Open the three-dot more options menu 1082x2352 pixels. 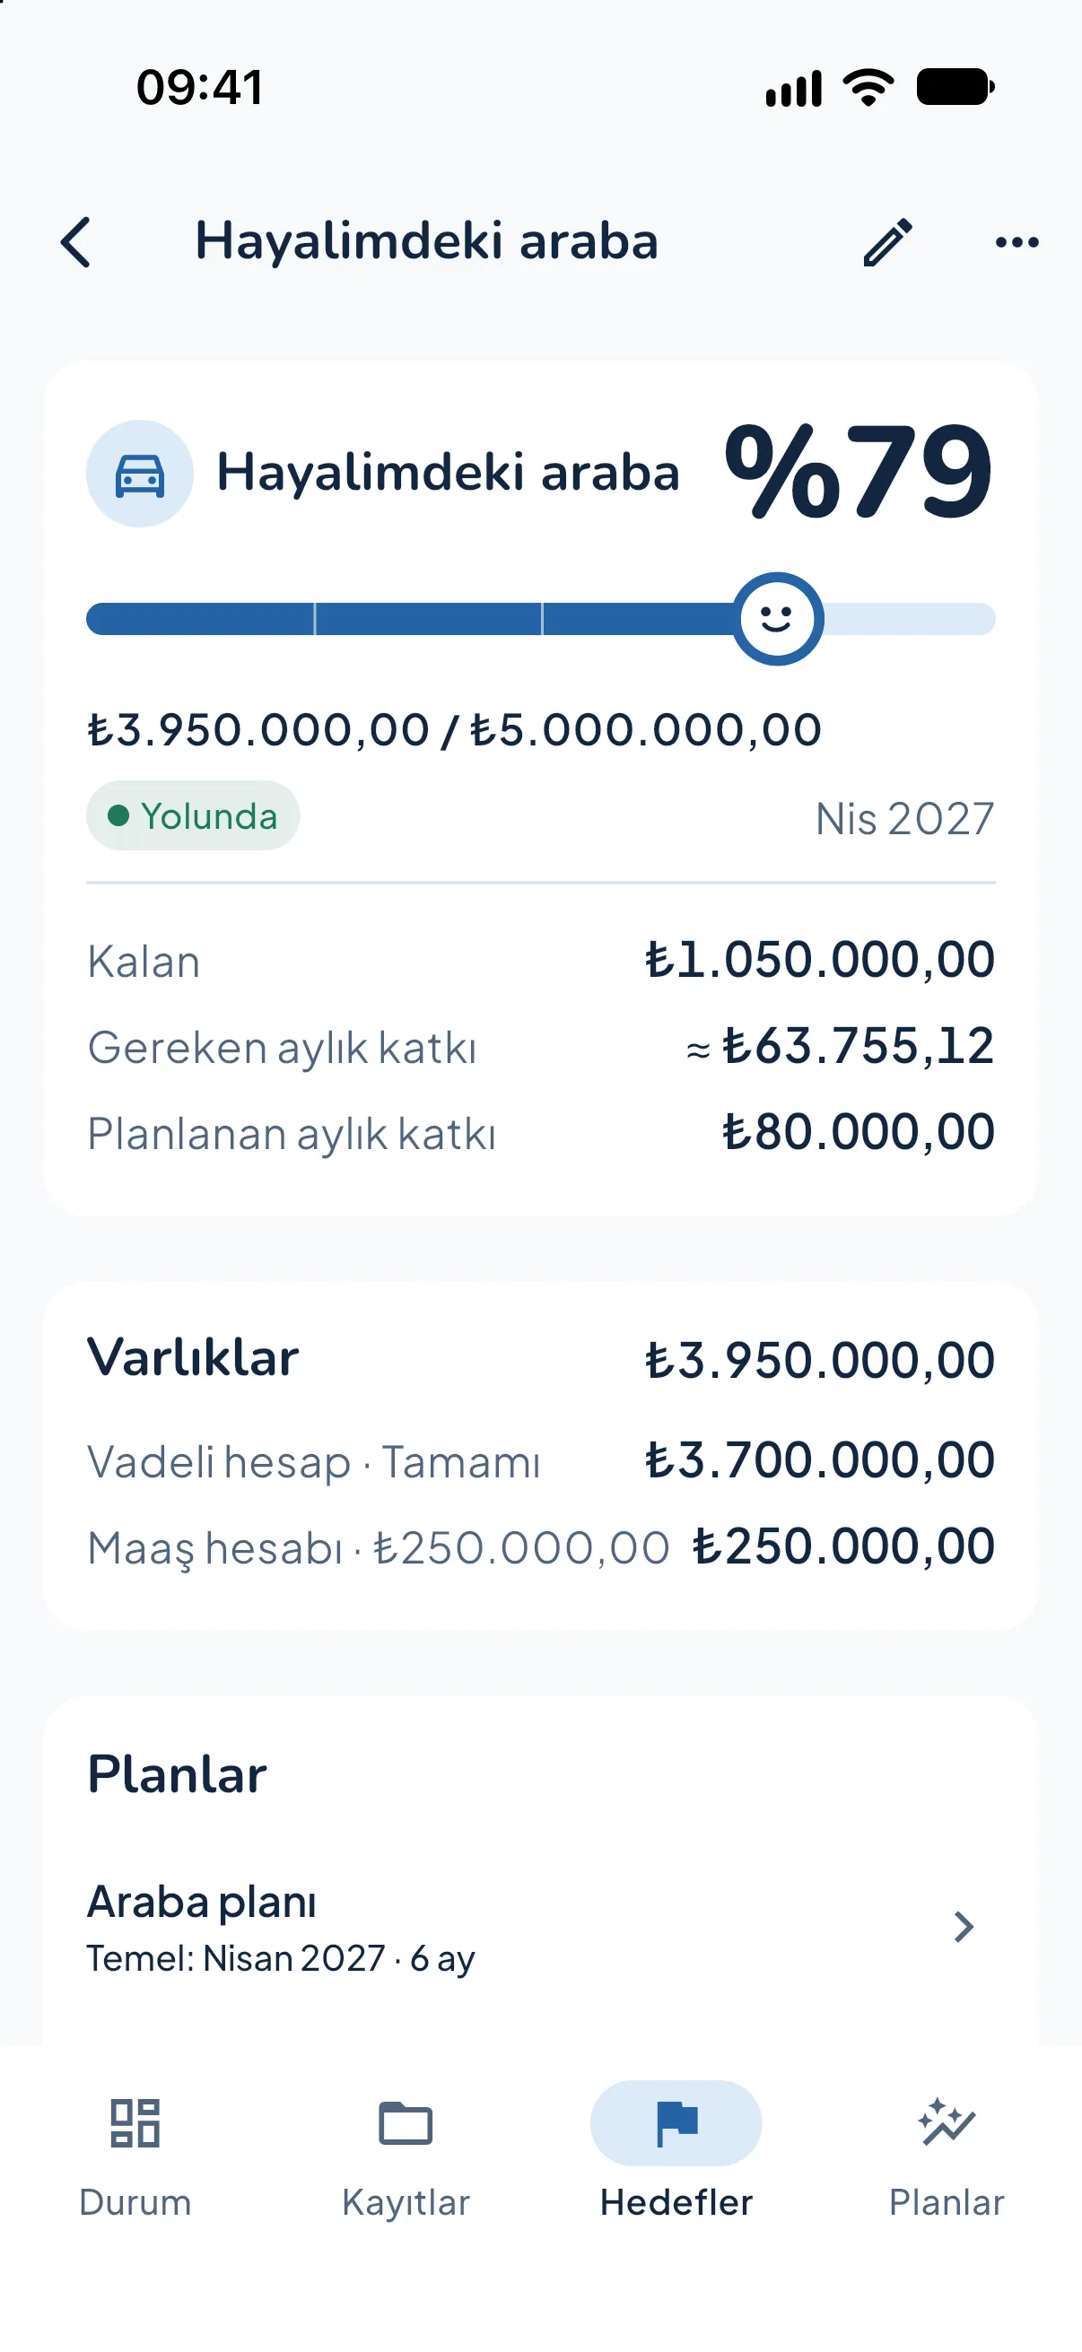click(x=1017, y=242)
